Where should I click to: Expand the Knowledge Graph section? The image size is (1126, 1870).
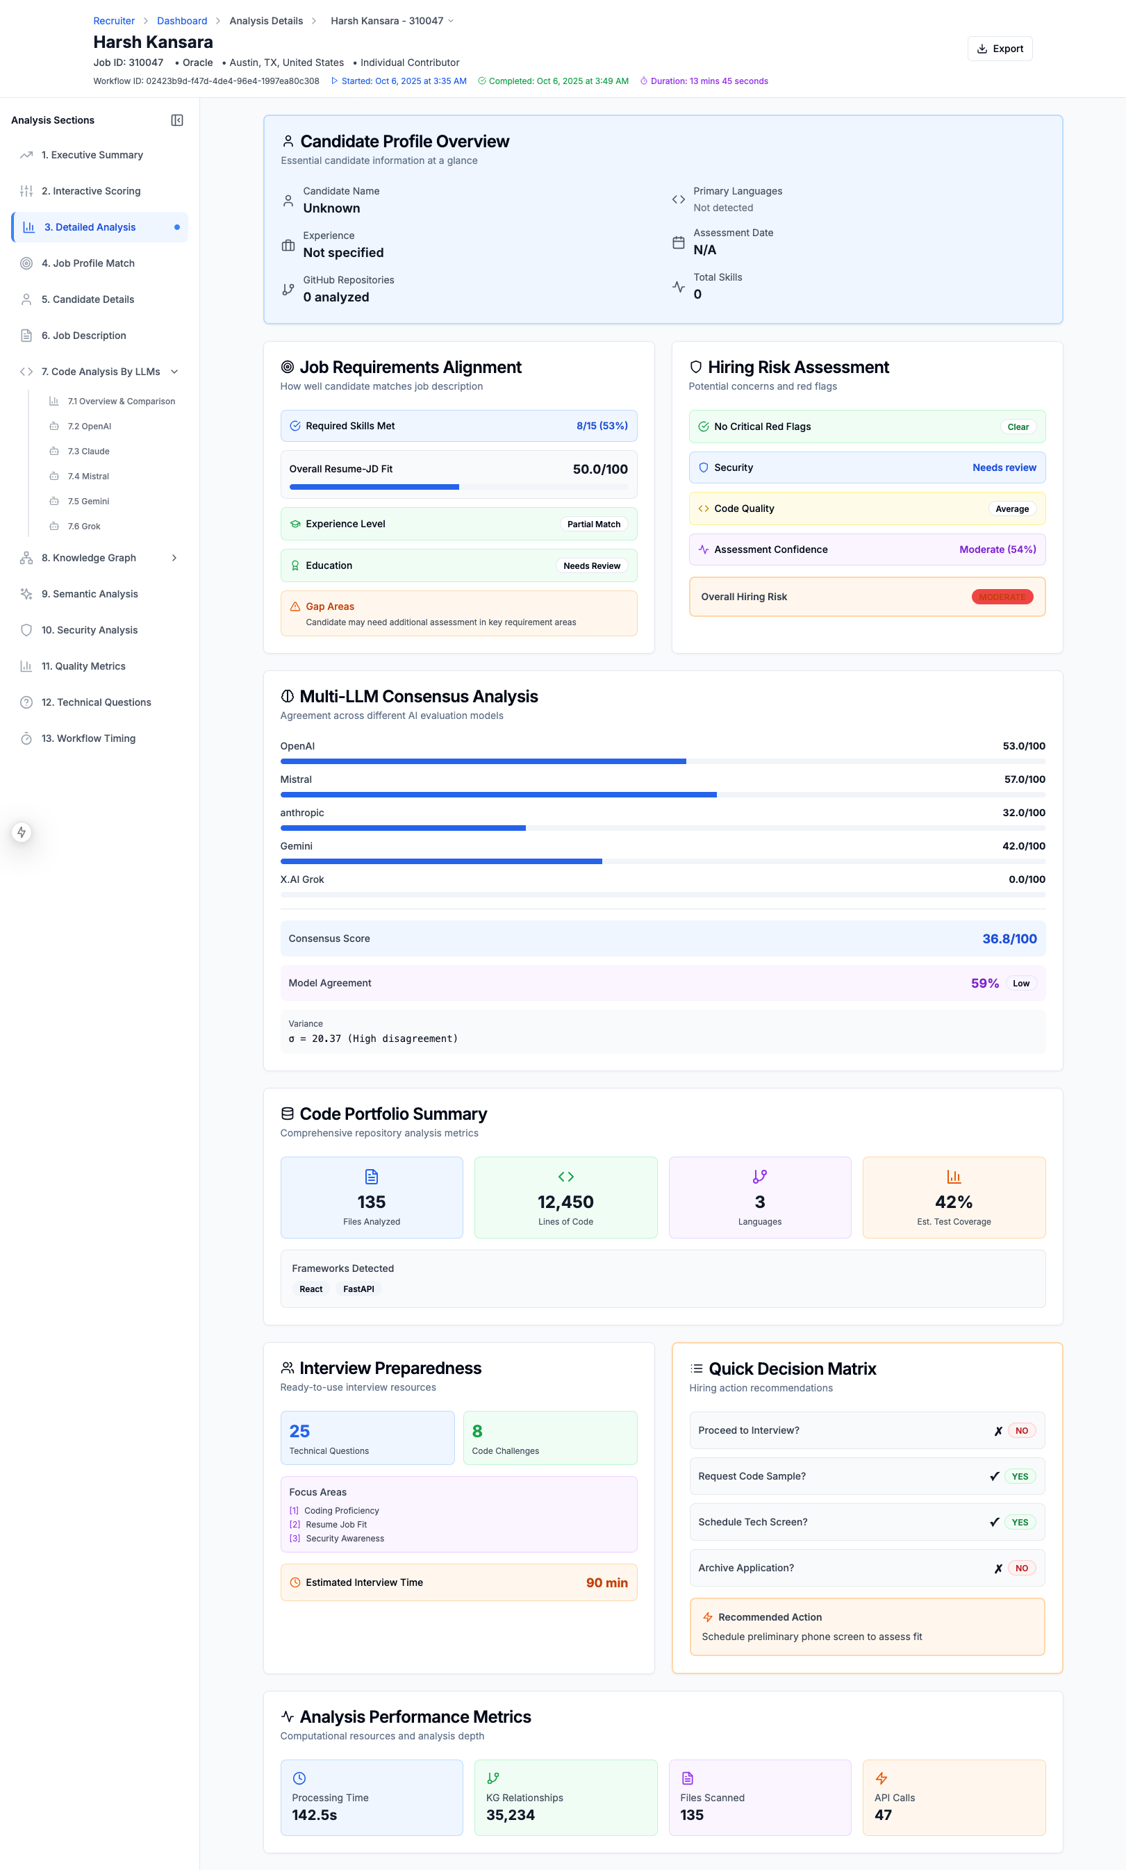(x=174, y=558)
